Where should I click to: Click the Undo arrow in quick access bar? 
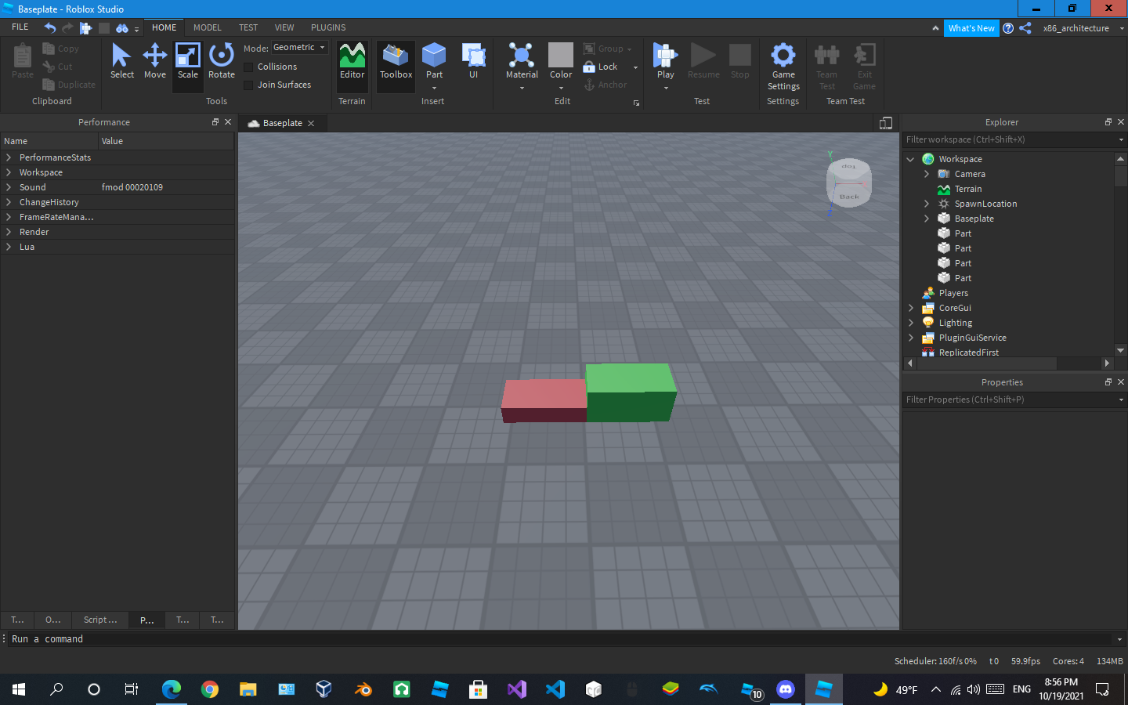50,27
